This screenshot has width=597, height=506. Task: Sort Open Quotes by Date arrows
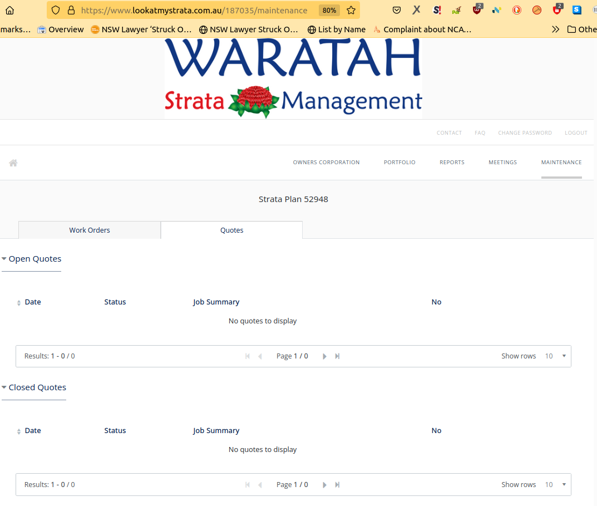point(19,303)
